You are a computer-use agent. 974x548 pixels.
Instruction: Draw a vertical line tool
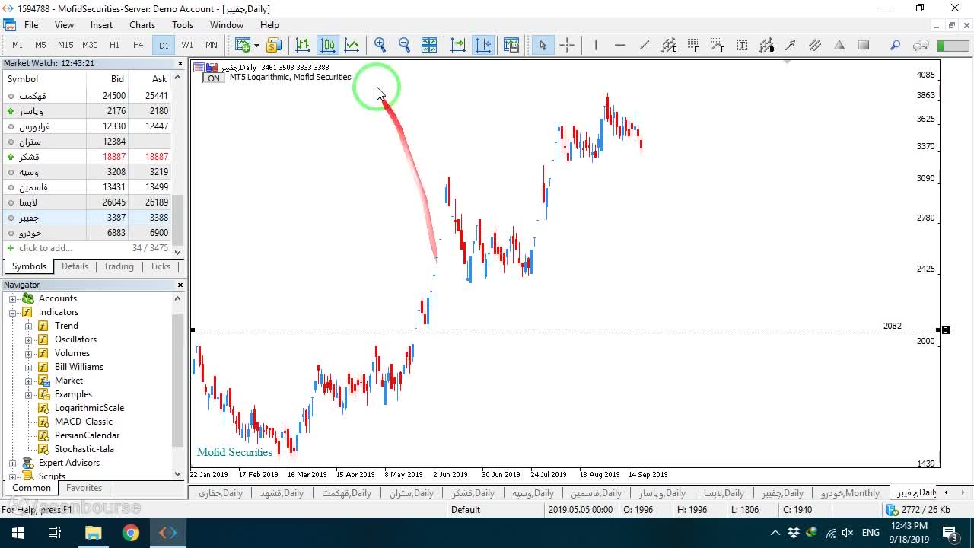(596, 45)
